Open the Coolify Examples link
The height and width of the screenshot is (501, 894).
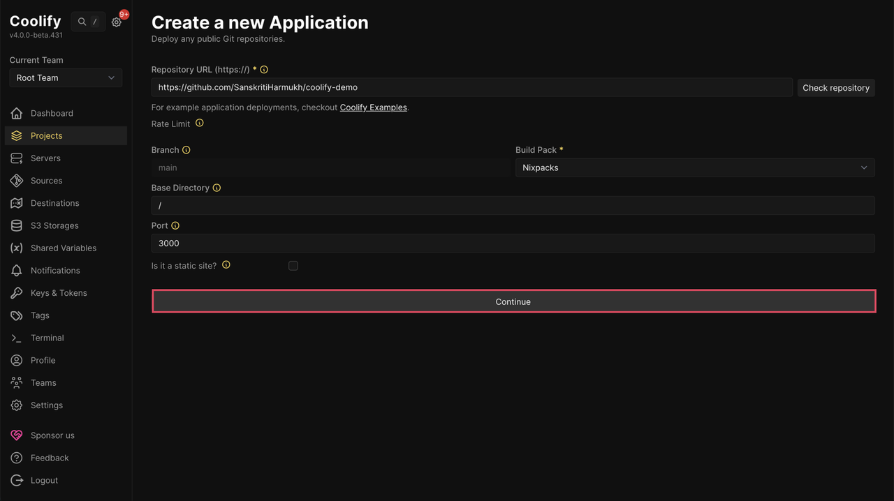tap(373, 107)
